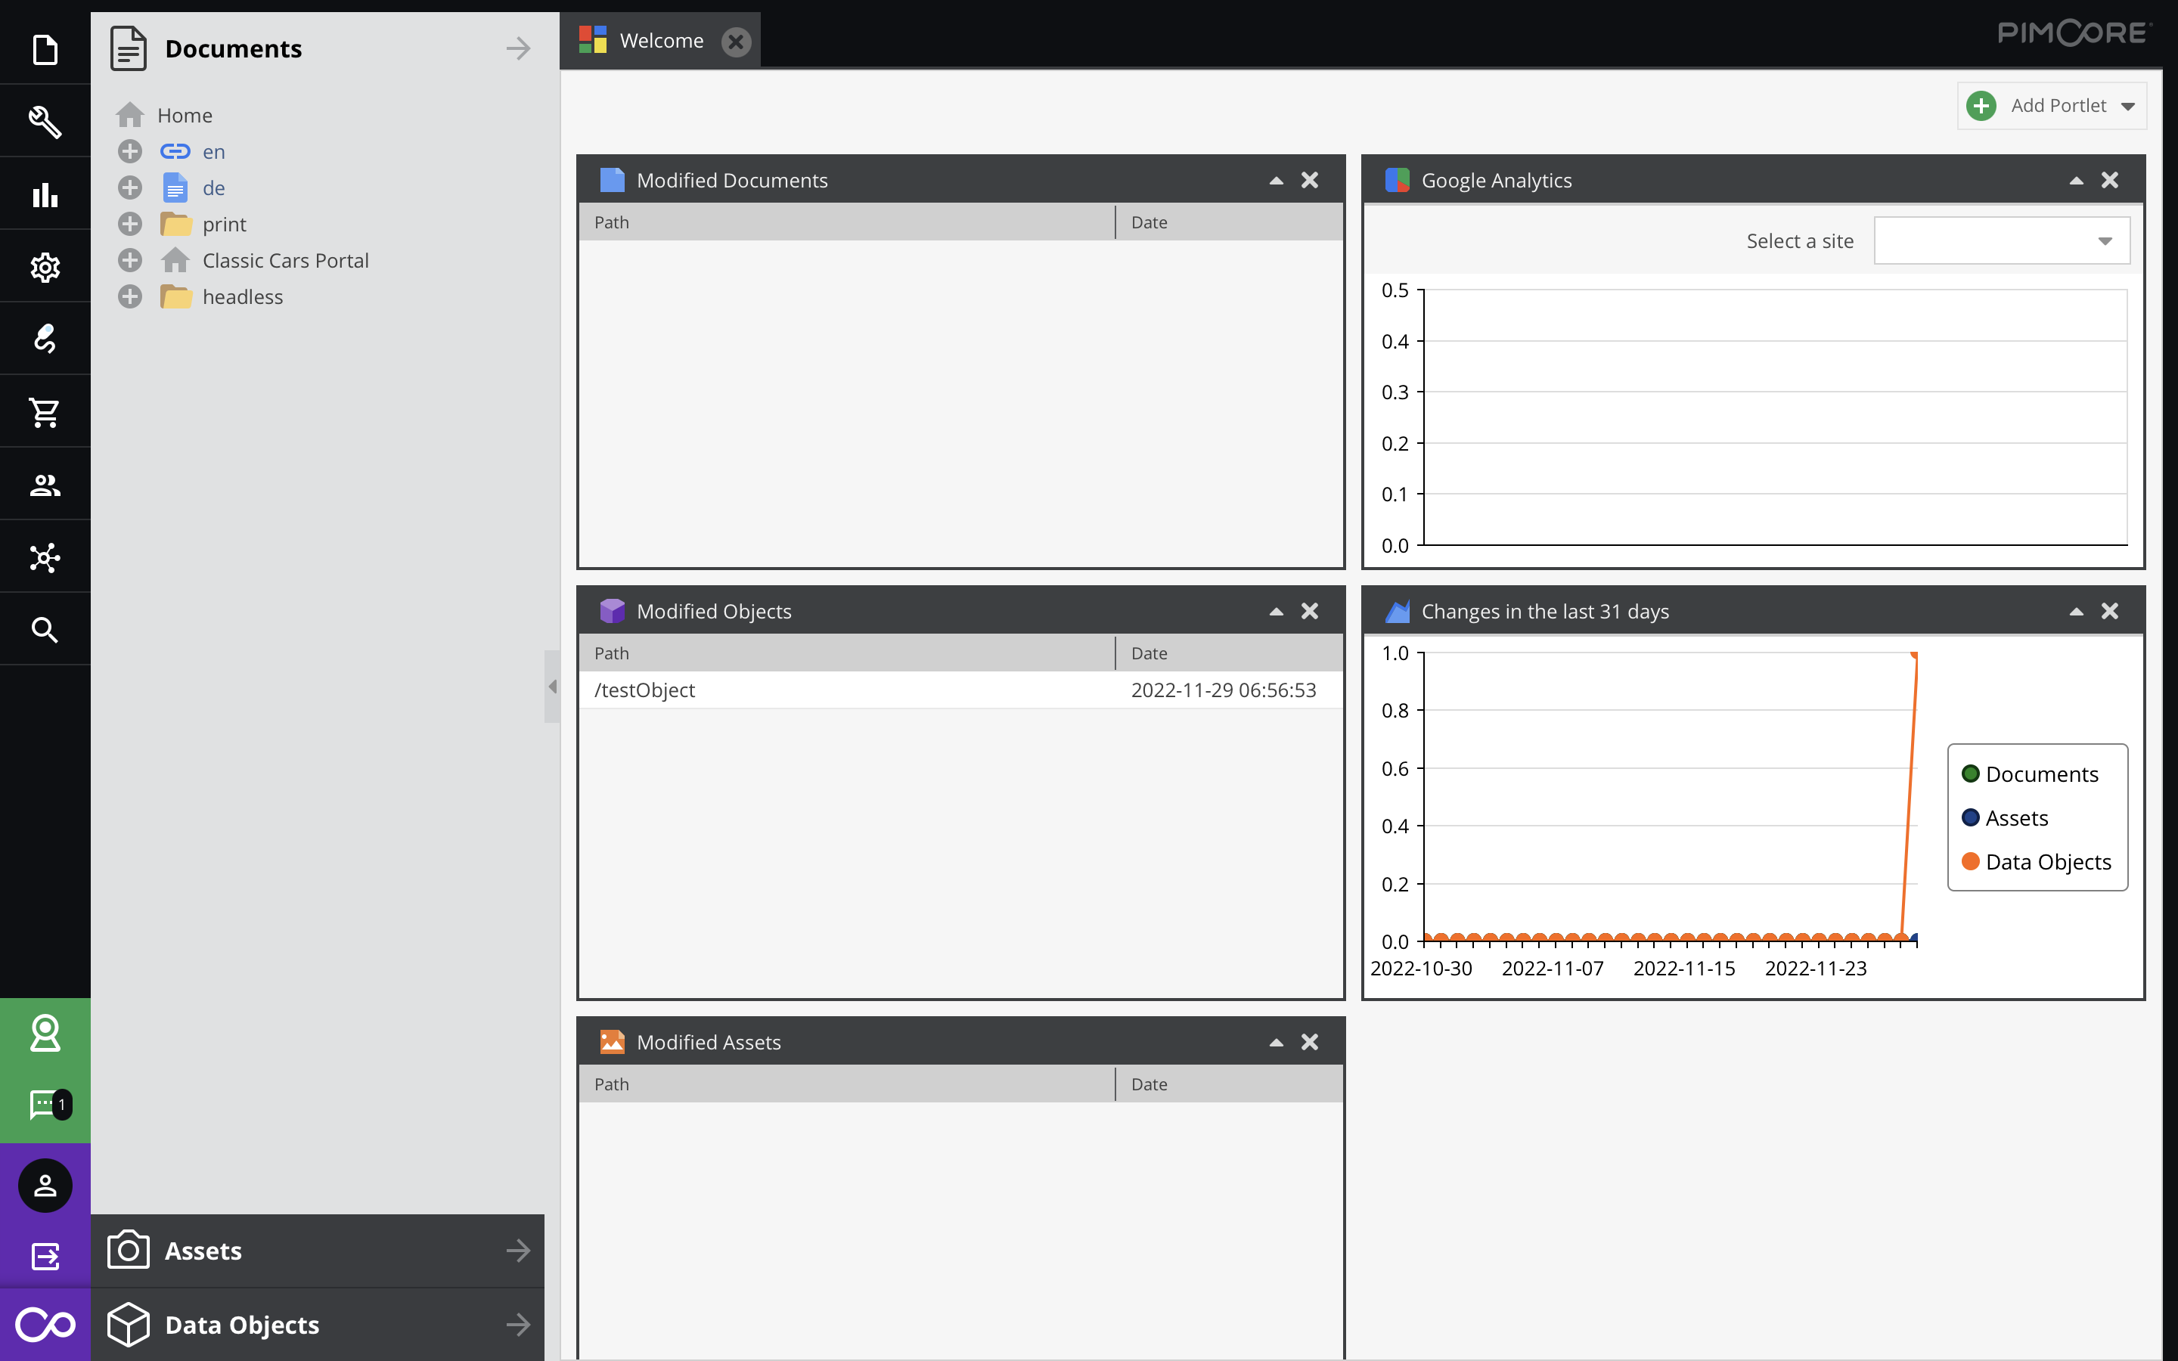Click the Search icon in sidebar
2178x1361 pixels.
[44, 631]
